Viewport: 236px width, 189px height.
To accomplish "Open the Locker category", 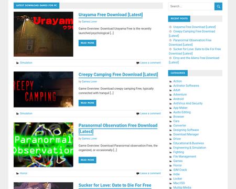I will [x=178, y=178].
